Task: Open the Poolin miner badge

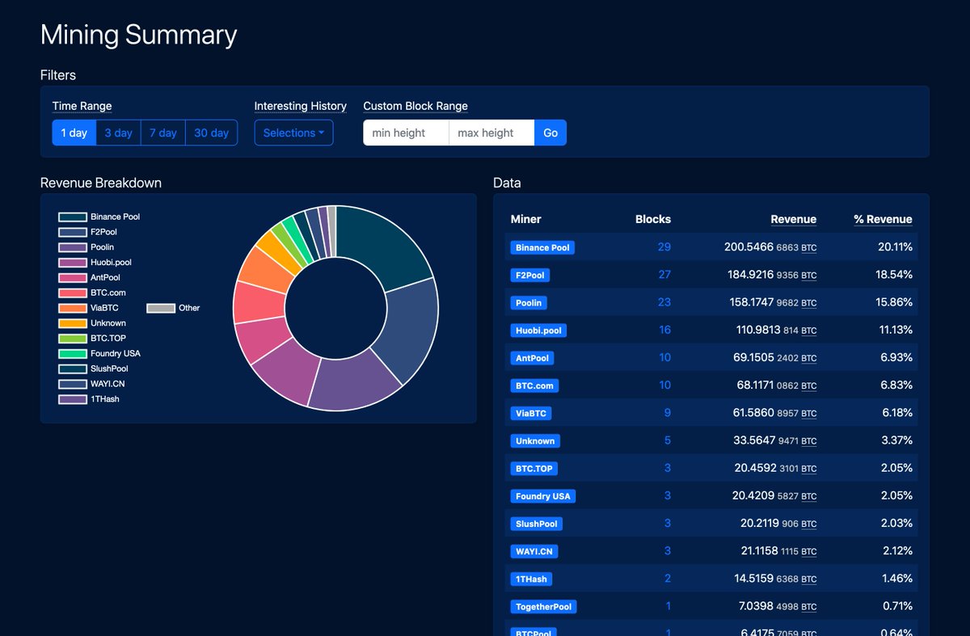Action: pyautogui.click(x=529, y=302)
